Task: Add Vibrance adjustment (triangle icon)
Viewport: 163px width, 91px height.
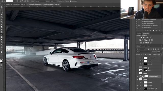Action: pyautogui.click(x=151, y=38)
